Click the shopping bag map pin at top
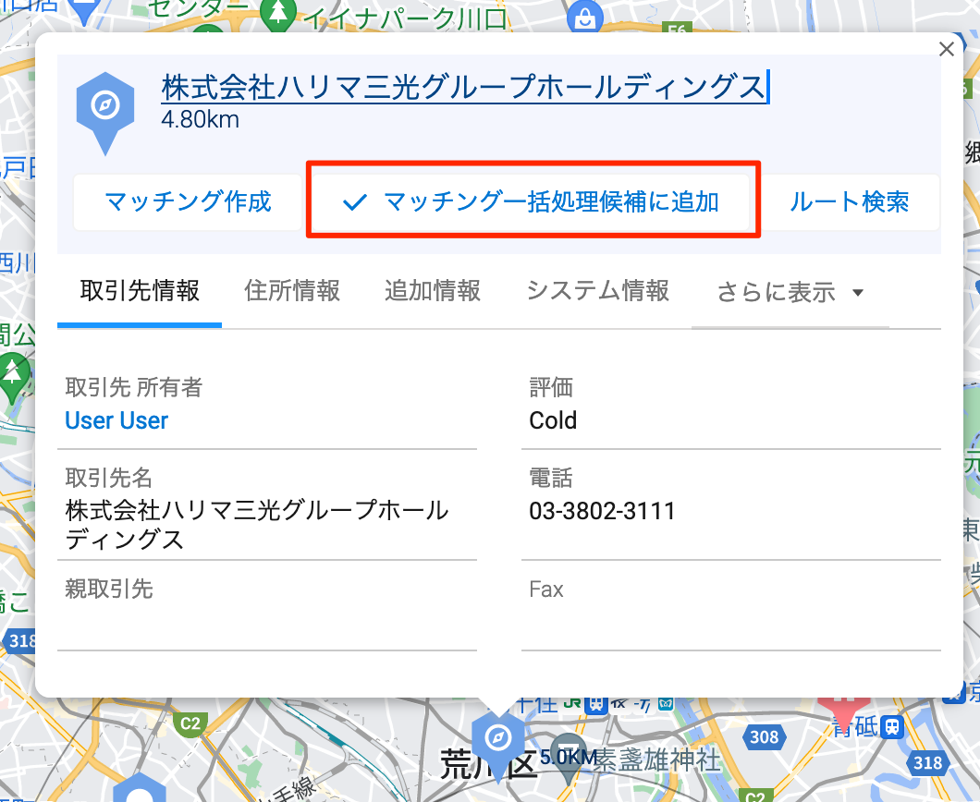 [x=585, y=17]
